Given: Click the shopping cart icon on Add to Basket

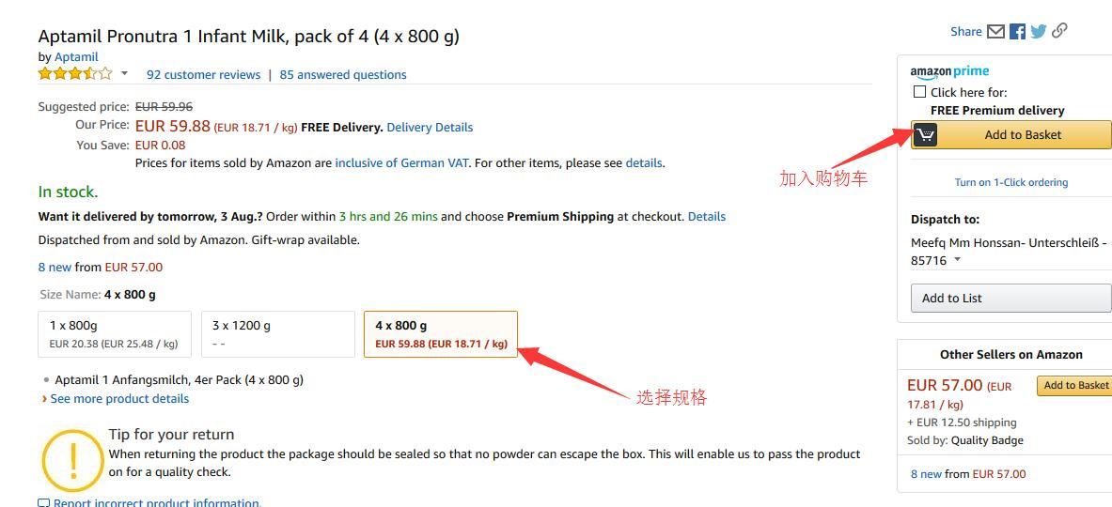Looking at the screenshot, I should tap(925, 134).
